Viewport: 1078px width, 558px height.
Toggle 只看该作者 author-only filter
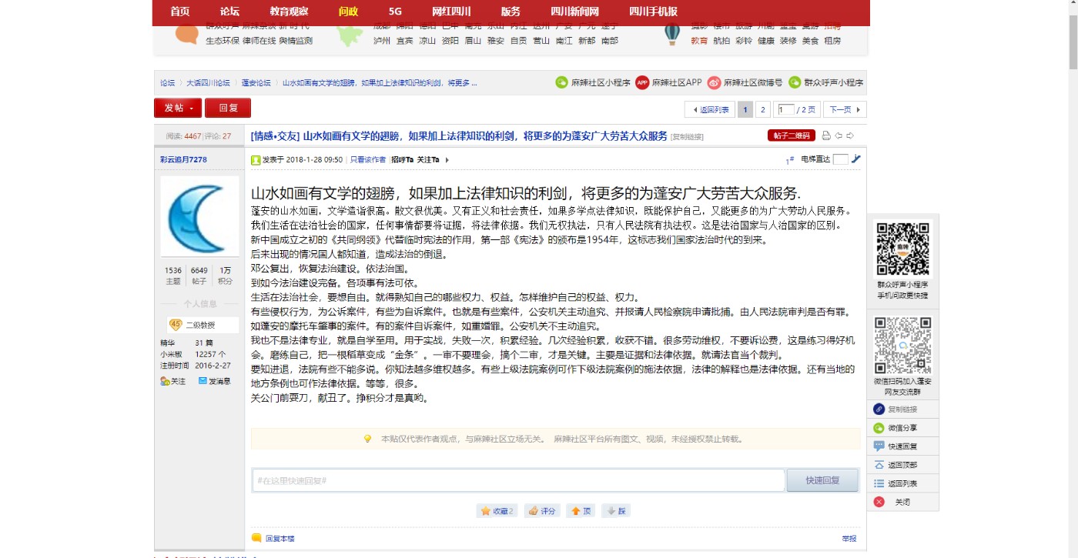click(x=368, y=160)
